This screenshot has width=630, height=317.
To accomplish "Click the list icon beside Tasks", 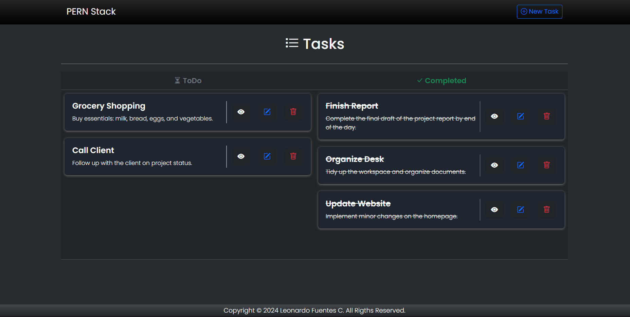I will [x=292, y=43].
